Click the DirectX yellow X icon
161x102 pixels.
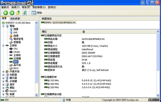click(7, 91)
